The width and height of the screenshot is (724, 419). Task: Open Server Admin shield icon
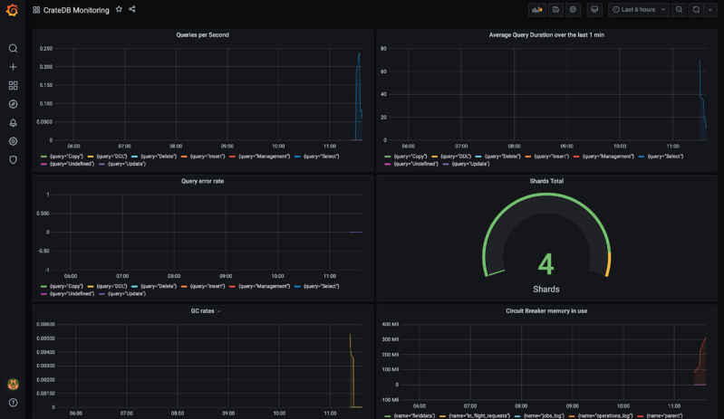[x=13, y=159]
